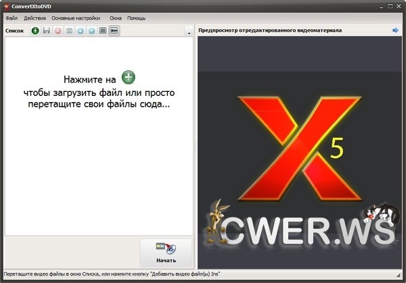
Task: Maximize the ConvertXtoDVD window
Action: tap(390, 7)
